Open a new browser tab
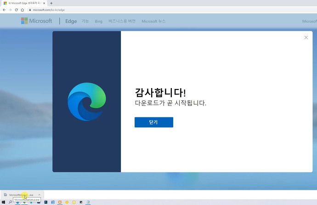 pos(51,3)
